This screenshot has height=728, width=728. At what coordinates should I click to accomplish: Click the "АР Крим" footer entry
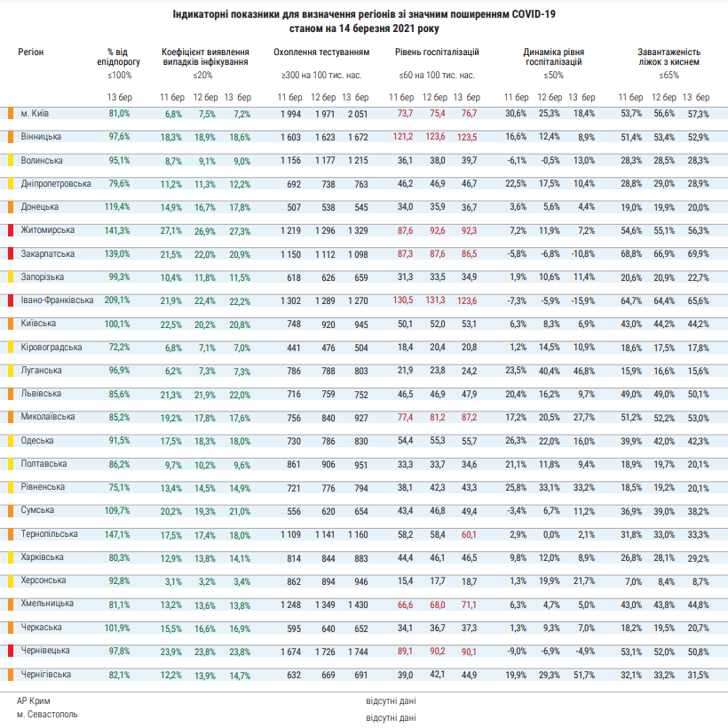(36, 700)
